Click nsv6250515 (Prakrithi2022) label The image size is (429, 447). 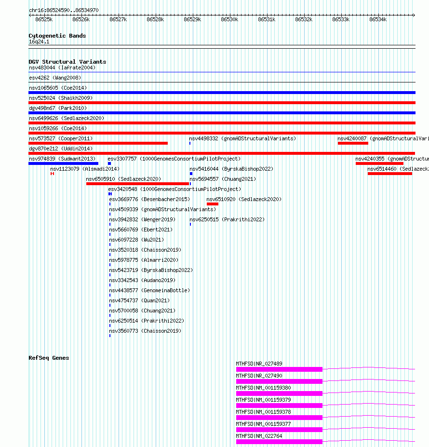tap(227, 219)
